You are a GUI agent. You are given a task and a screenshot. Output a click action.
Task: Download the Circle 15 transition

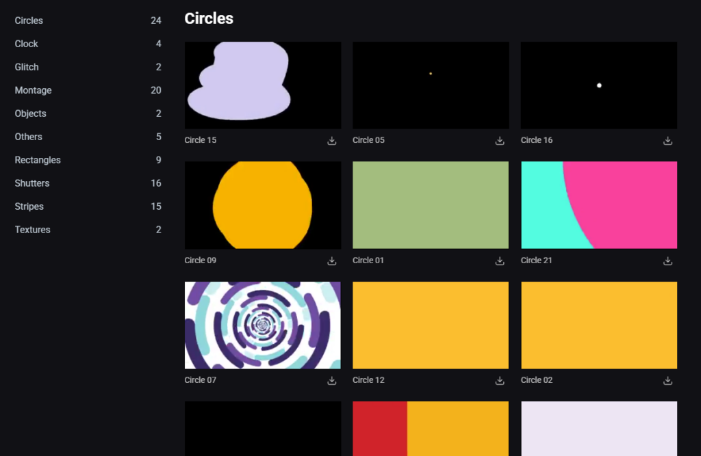[x=332, y=141]
